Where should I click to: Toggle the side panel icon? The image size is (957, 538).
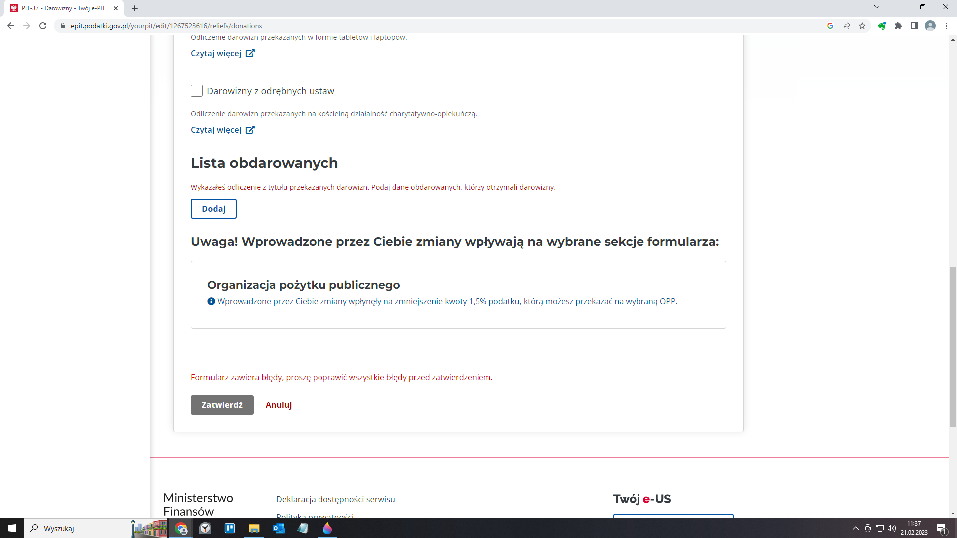tap(914, 26)
